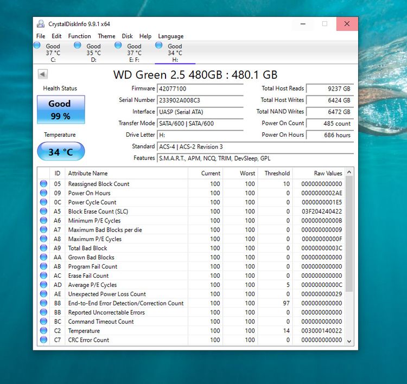Image resolution: width=407 pixels, height=384 pixels.
Task: Switch to the Good 37 °C E: F: disk tab
Action: click(134, 53)
